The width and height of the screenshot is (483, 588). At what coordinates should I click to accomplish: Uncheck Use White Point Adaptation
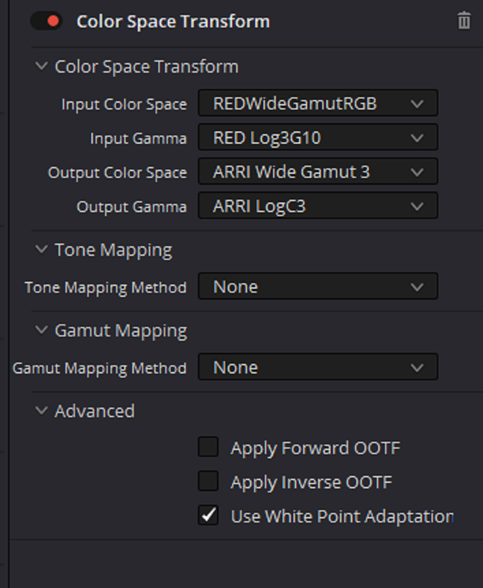tap(208, 515)
